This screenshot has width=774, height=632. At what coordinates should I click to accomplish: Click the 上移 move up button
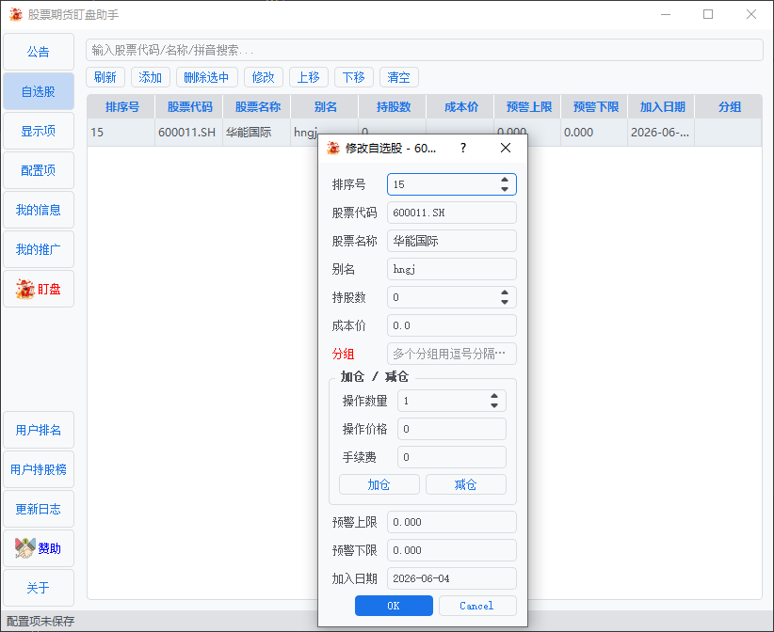coord(309,77)
